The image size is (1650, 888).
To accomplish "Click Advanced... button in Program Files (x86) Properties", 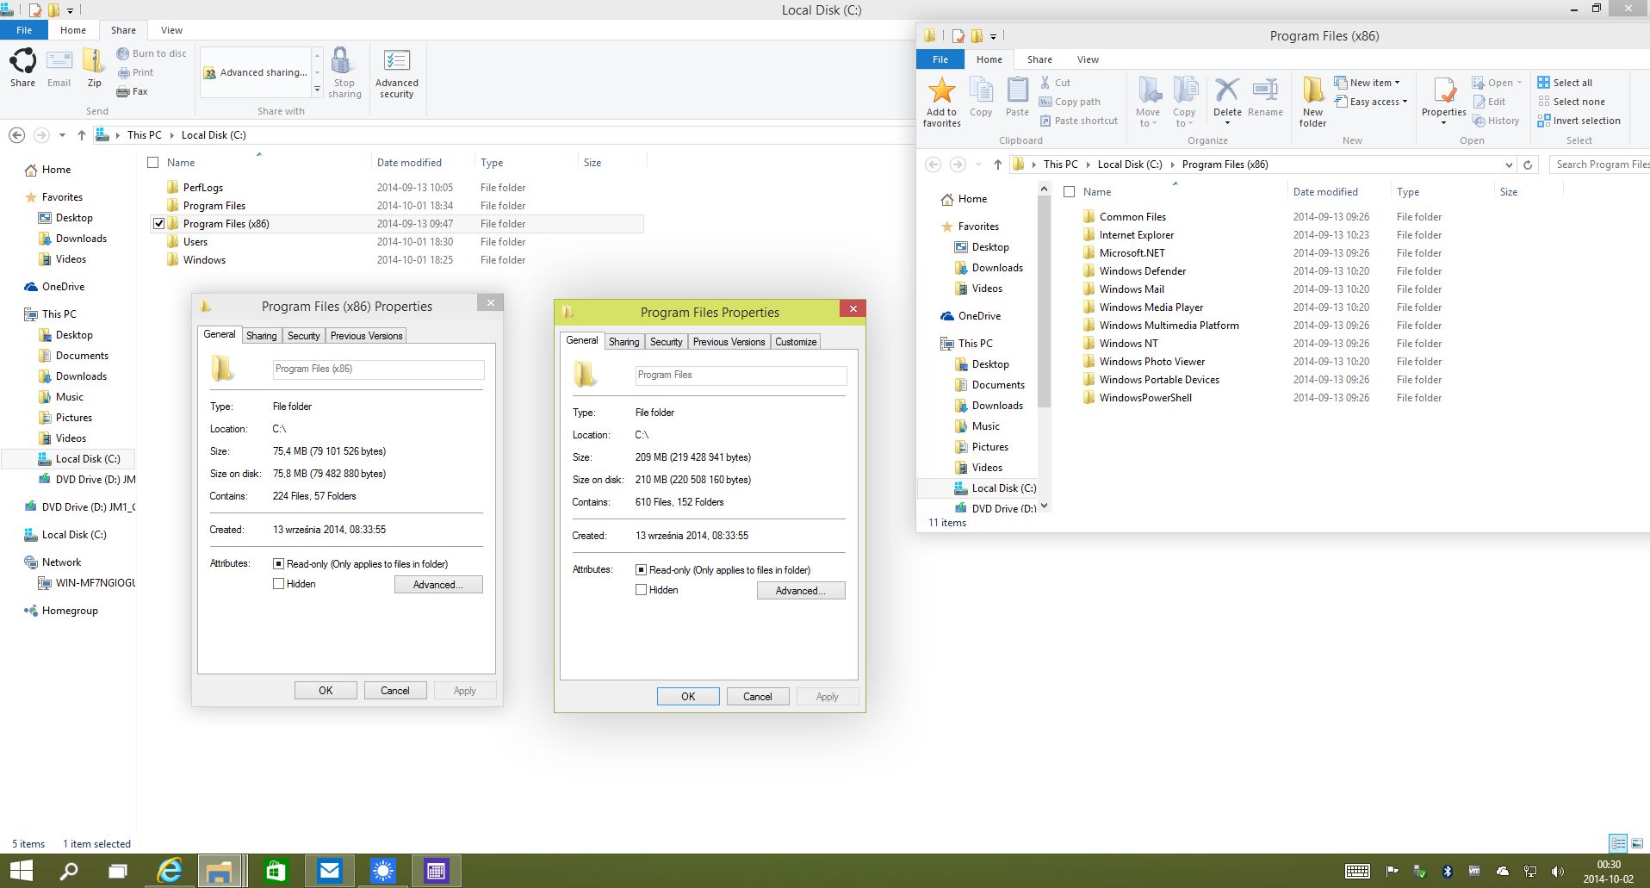I will click(x=437, y=585).
